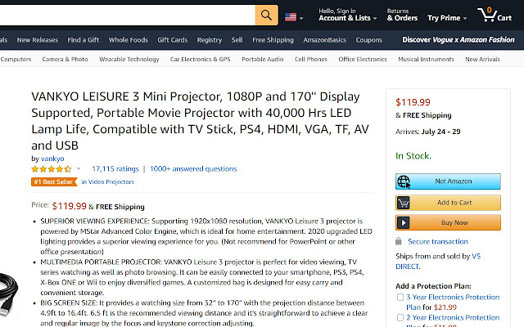Click the Not Amazon globe icon

click(403, 181)
